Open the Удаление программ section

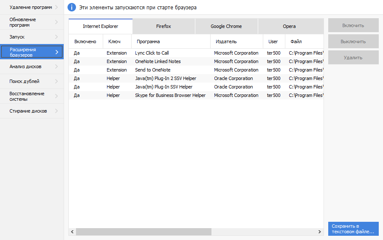32,7
